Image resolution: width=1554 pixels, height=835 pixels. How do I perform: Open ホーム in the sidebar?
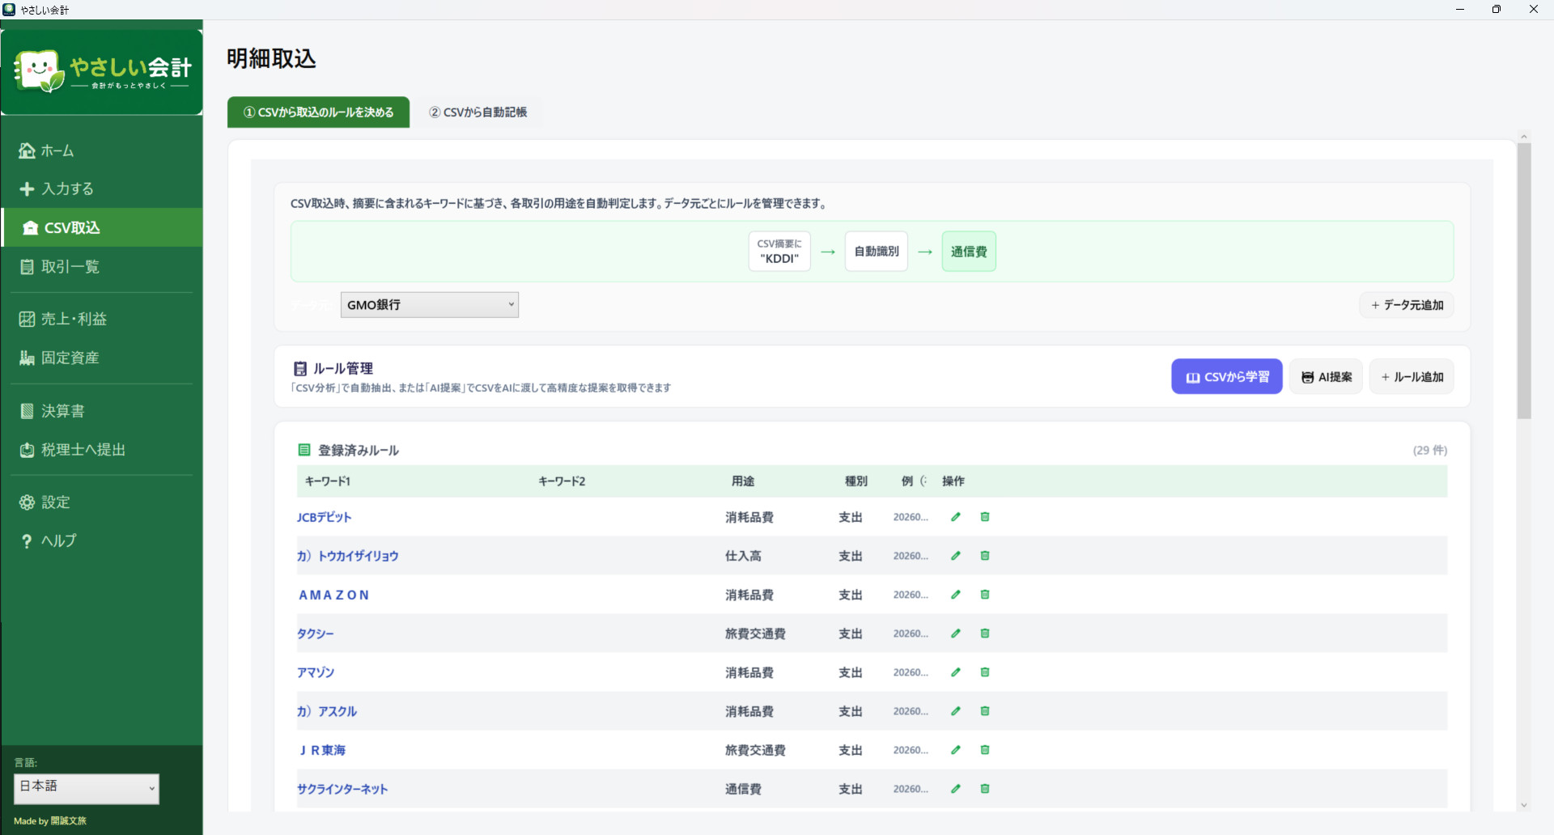tap(102, 150)
